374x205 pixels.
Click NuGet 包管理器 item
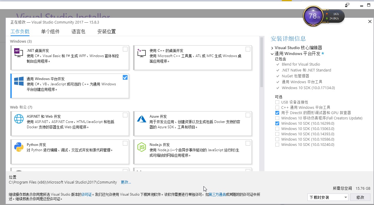point(295,76)
